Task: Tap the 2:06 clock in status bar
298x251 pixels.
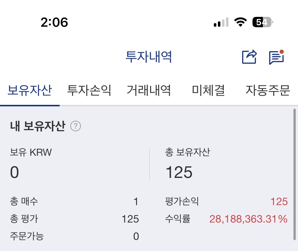Action: pos(54,23)
